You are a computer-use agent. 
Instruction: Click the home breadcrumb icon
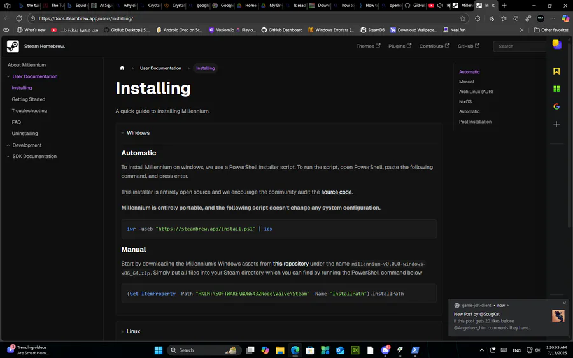click(122, 68)
